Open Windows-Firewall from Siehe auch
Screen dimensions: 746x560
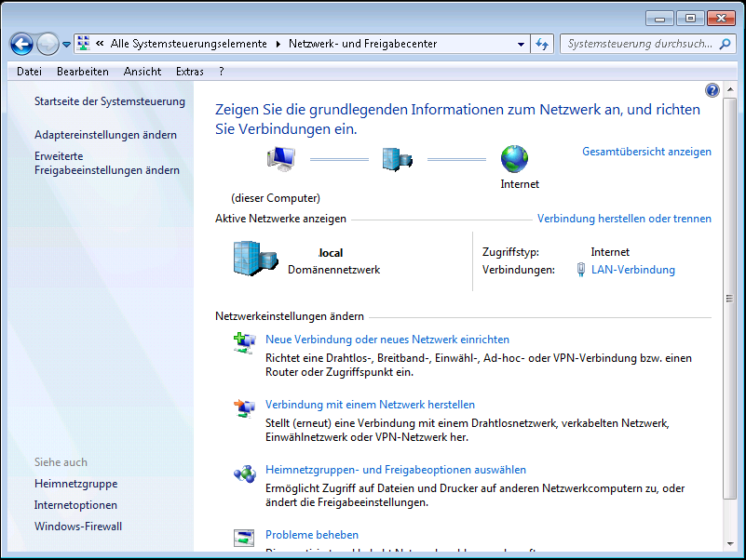click(78, 527)
